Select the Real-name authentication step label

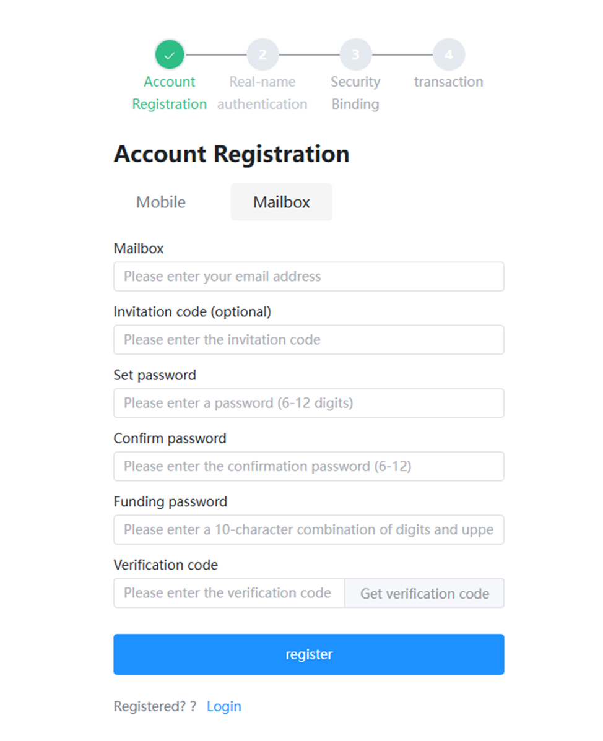click(262, 93)
